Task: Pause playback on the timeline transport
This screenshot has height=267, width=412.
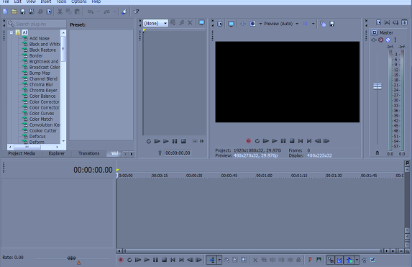Action: pyautogui.click(x=155, y=260)
